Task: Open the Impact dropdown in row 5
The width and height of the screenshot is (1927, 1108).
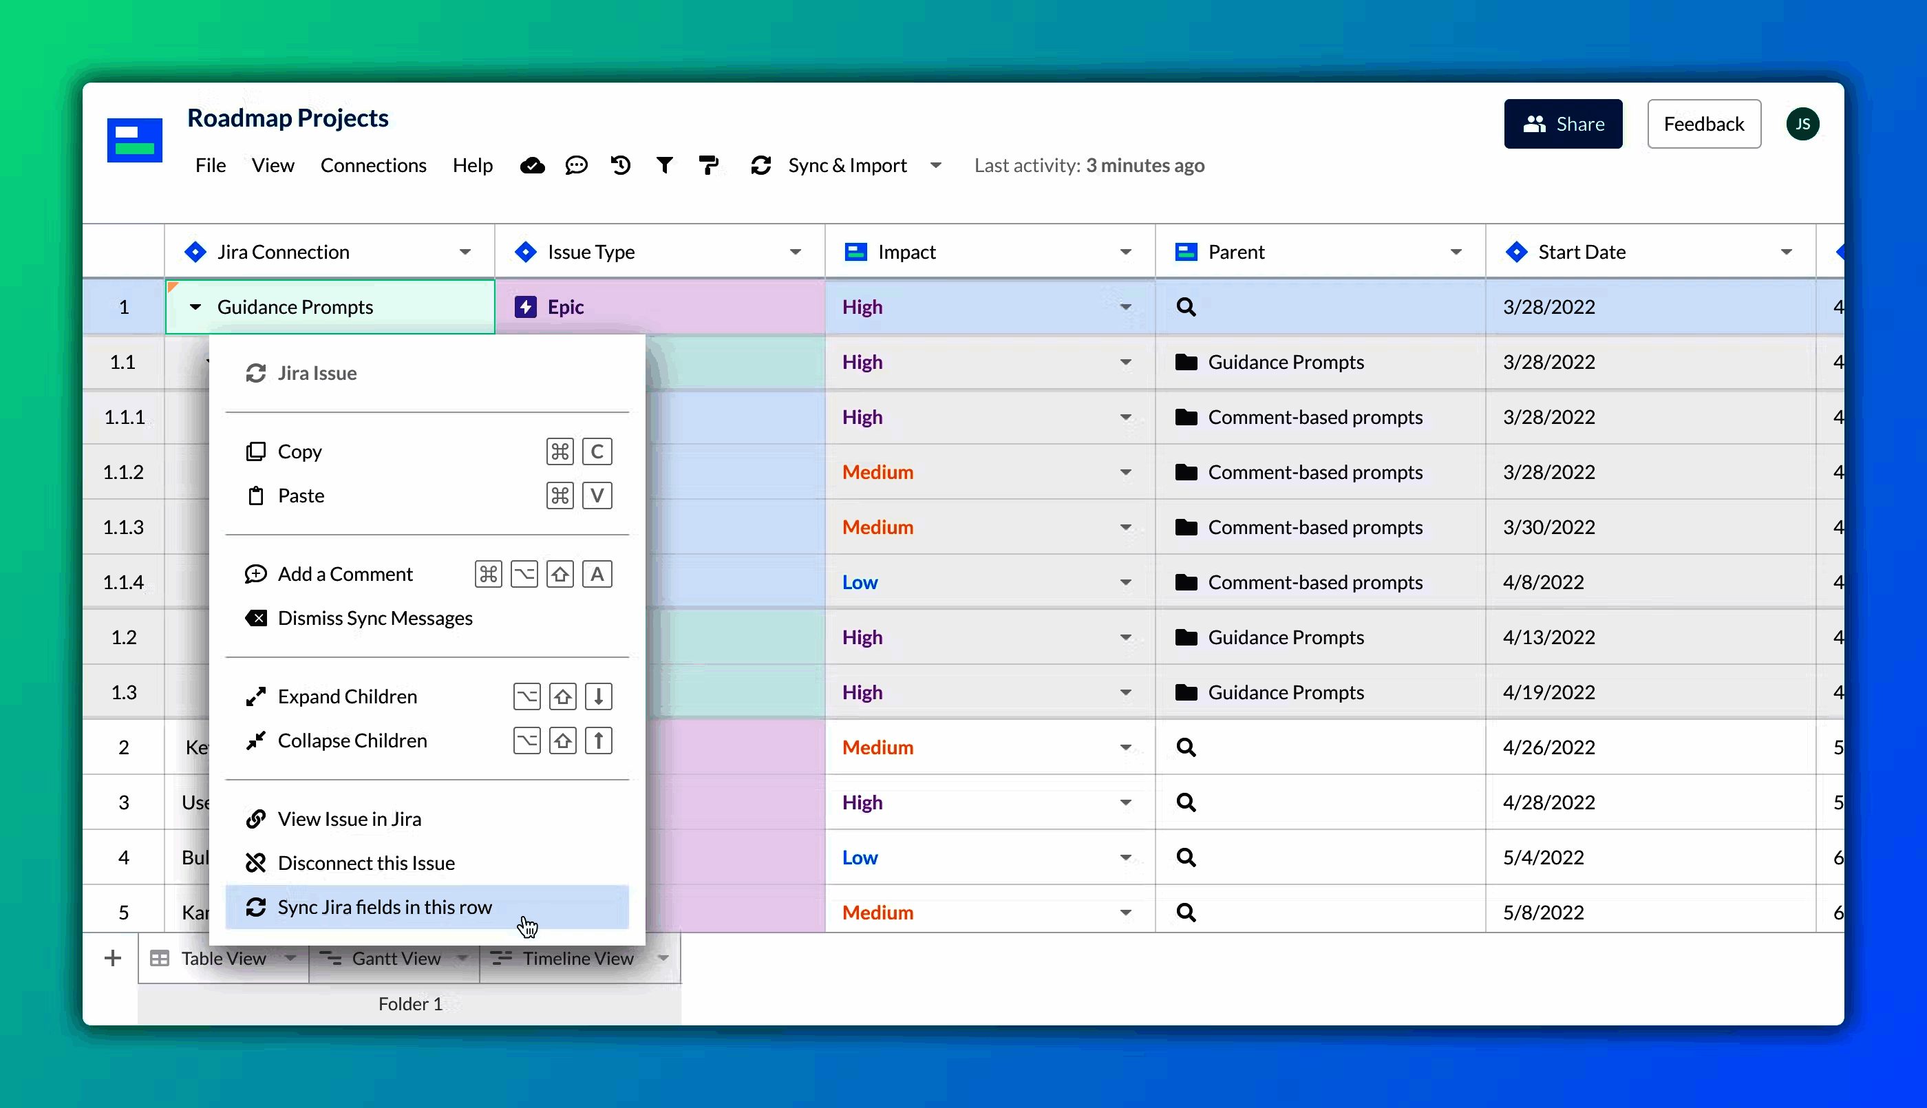Action: point(1125,913)
